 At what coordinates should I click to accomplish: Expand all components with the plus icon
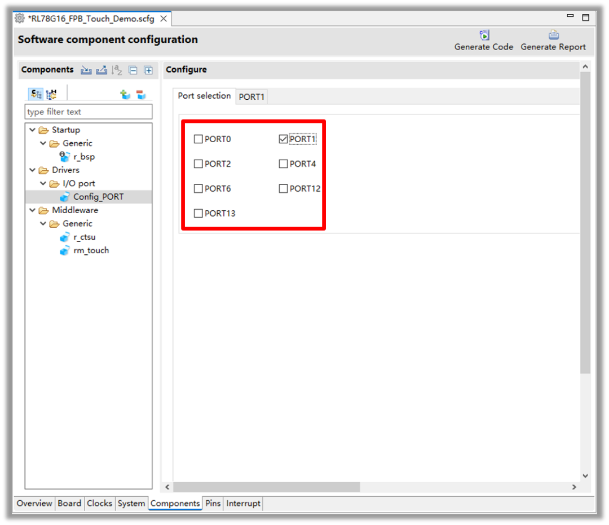pyautogui.click(x=148, y=70)
